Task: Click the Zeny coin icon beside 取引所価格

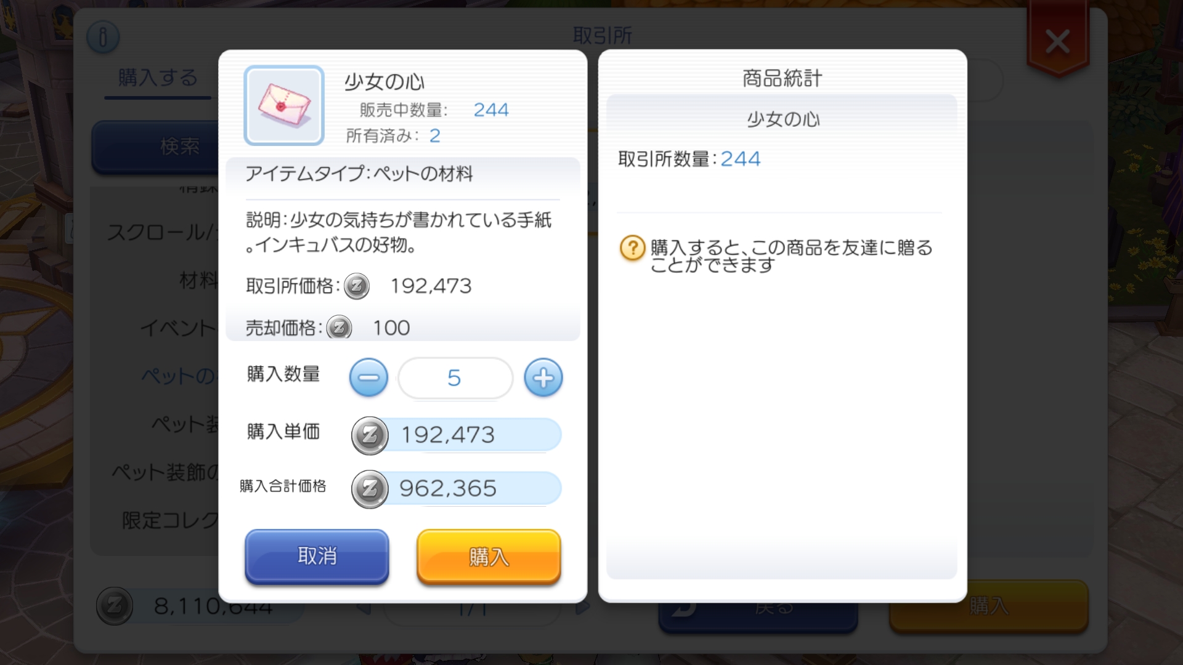Action: tap(356, 286)
